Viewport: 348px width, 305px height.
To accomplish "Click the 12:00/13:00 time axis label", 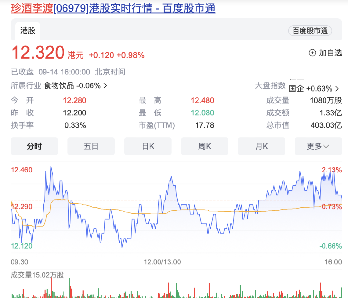I will coord(162,262).
